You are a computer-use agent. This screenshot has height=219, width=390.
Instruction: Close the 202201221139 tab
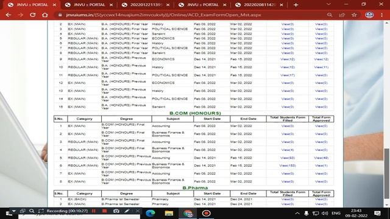(x=168, y=5)
